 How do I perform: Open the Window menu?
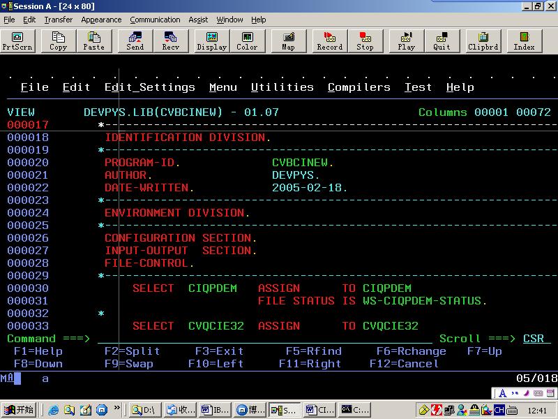[x=229, y=20]
